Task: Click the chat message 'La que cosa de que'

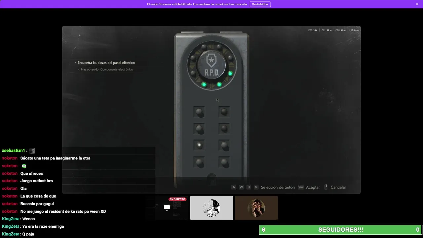Action: (x=38, y=196)
